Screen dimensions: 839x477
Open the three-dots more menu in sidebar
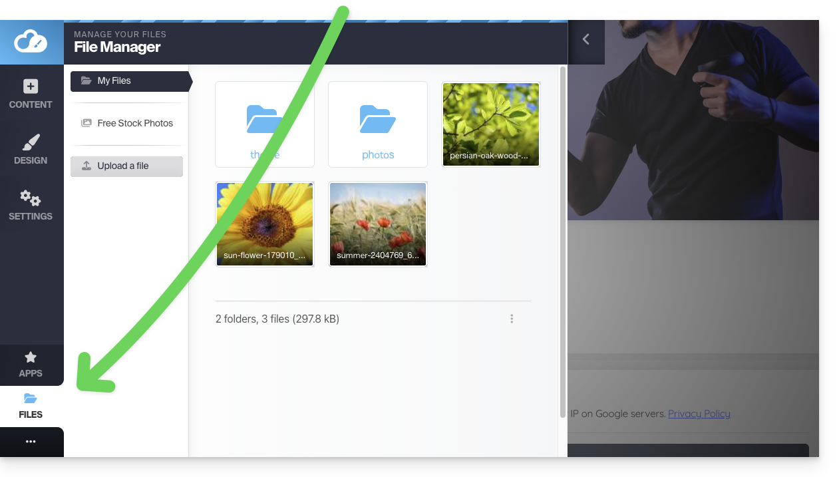(x=31, y=442)
